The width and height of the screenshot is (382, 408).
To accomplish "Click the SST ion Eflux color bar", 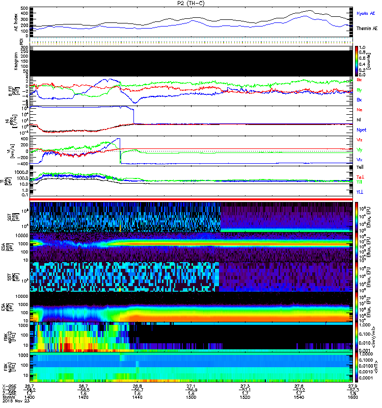I will [x=357, y=217].
